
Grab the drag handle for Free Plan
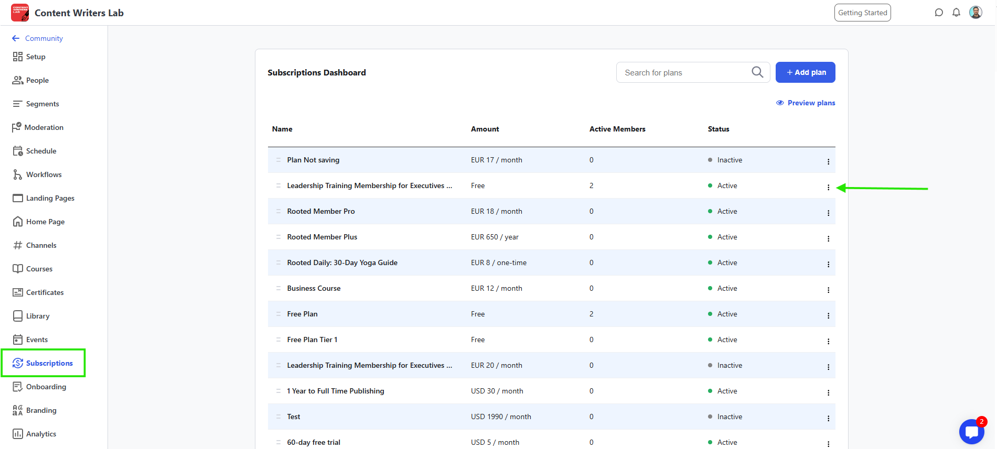click(278, 314)
